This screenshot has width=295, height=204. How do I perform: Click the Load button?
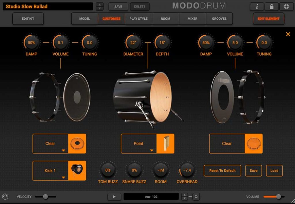[274, 171]
